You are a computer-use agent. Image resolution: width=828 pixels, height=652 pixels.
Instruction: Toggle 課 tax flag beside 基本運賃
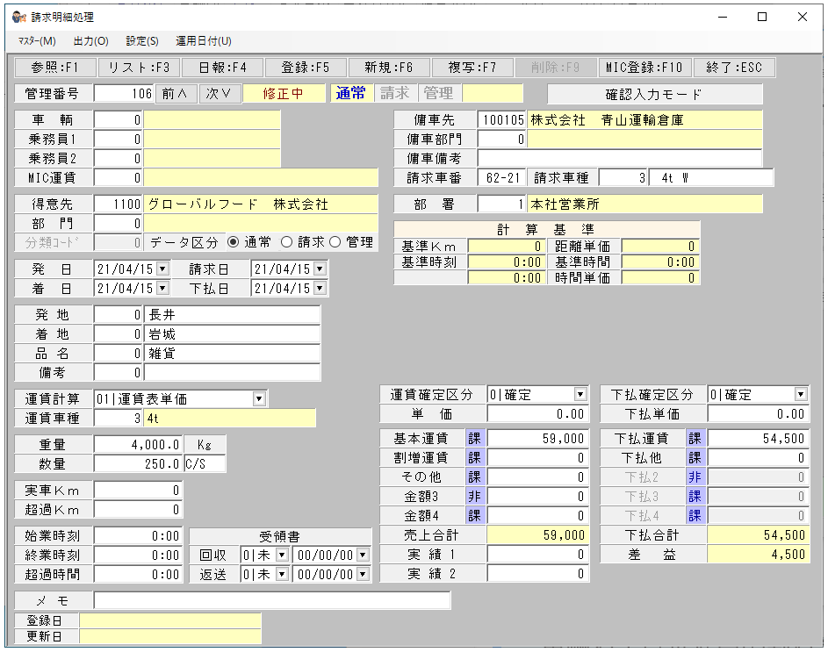pyautogui.click(x=475, y=438)
